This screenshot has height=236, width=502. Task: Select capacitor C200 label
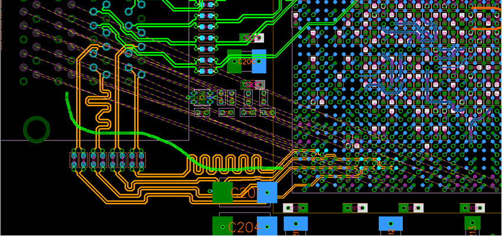(246, 61)
